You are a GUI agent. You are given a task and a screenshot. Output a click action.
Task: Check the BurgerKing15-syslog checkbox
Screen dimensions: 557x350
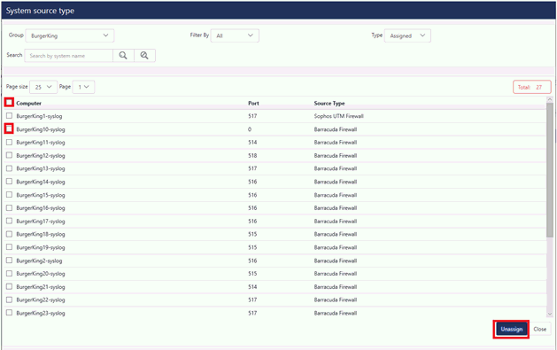[x=9, y=195]
